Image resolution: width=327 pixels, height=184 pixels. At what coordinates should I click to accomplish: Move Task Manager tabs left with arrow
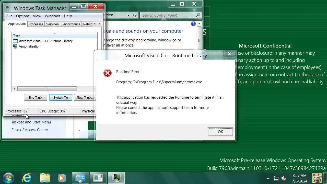coord(95,24)
